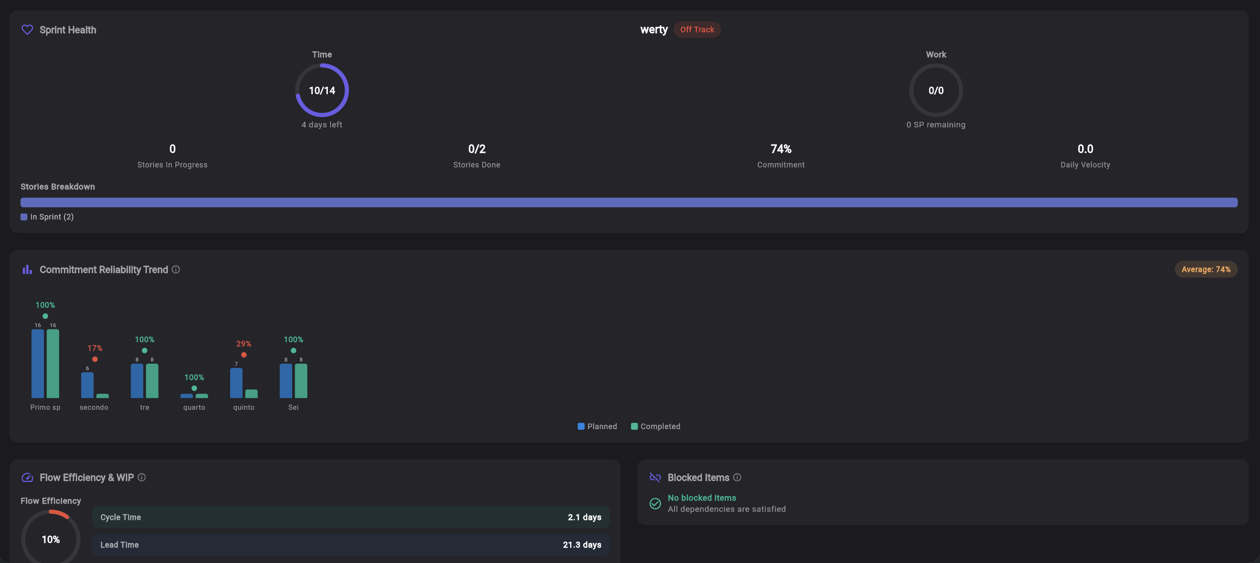Click the Stories Breakdown progress bar
Image resolution: width=1260 pixels, height=563 pixels.
pos(629,202)
